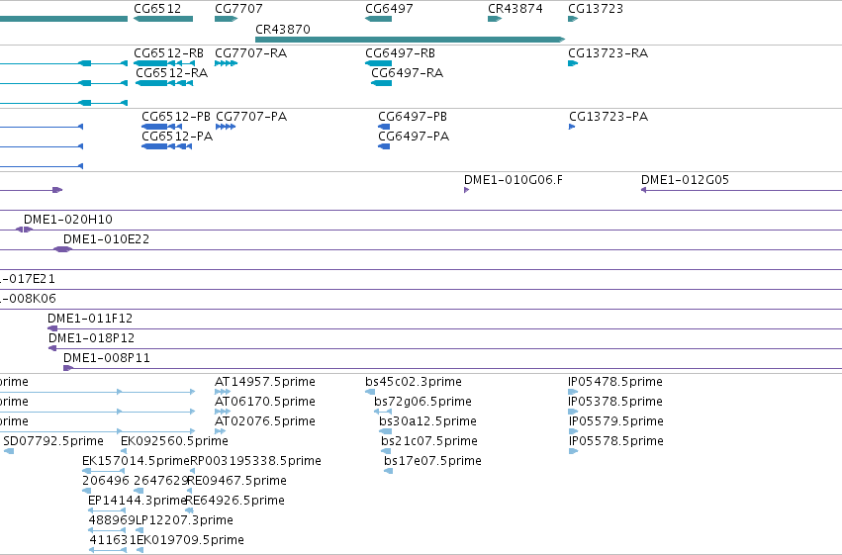This screenshot has height=555, width=842.
Task: Select transcript CG6512-RB label
Action: click(168, 53)
